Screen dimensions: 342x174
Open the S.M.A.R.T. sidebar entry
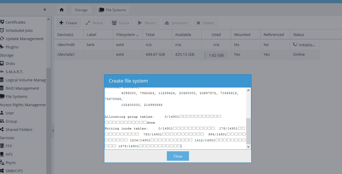coord(14,72)
